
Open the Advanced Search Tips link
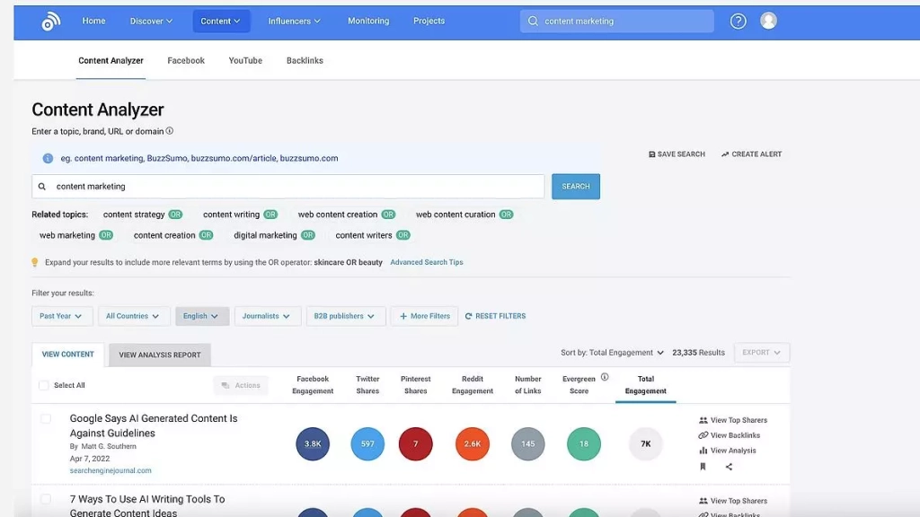tap(427, 262)
